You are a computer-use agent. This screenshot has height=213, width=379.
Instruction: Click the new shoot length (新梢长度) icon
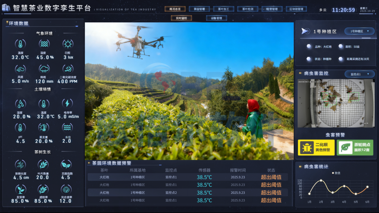pyautogui.click(x=20, y=164)
